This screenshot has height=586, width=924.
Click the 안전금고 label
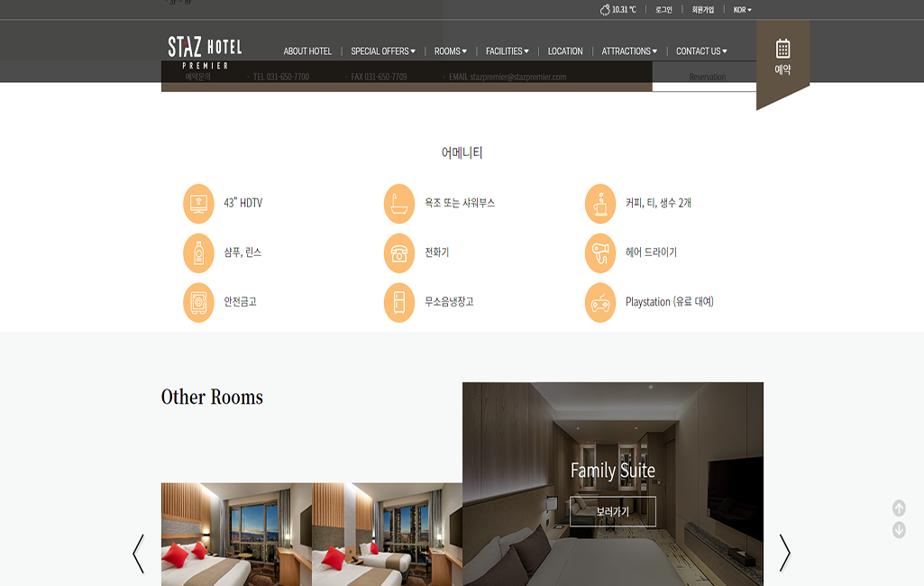click(x=240, y=302)
